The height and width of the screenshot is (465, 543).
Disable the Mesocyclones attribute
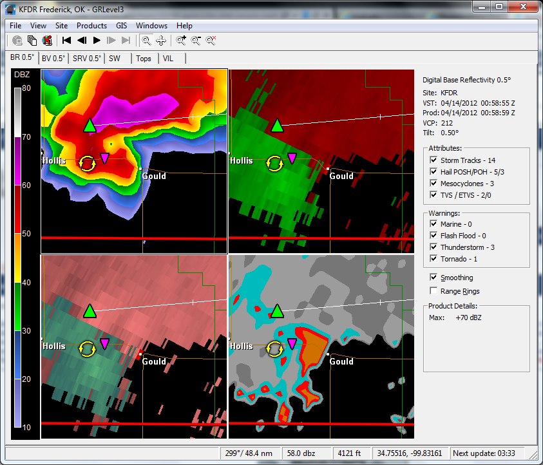coord(433,183)
